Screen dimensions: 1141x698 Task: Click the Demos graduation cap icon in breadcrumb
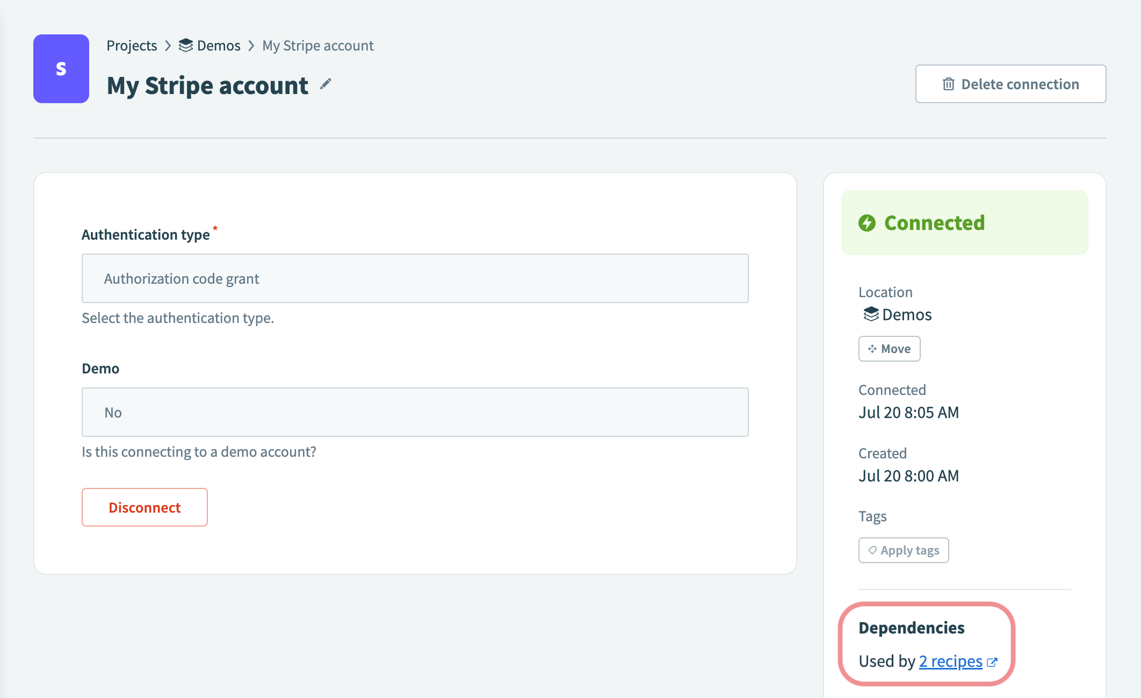click(x=183, y=45)
